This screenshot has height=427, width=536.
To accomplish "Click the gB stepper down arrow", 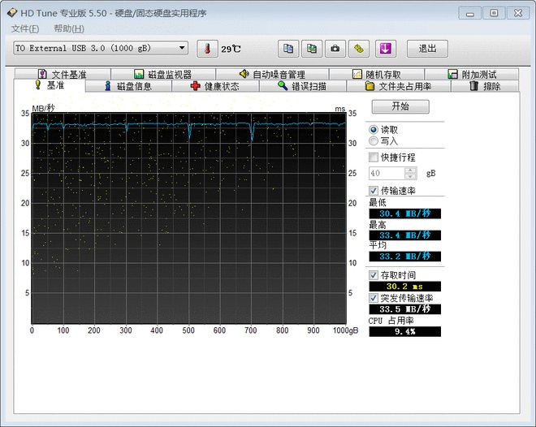I will pos(411,176).
